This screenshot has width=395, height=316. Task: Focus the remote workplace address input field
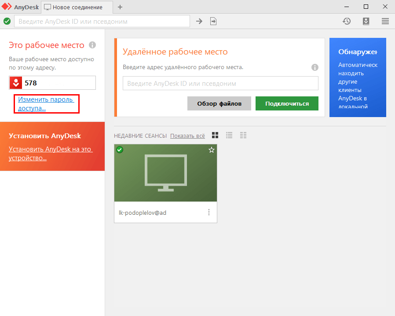pyautogui.click(x=220, y=83)
